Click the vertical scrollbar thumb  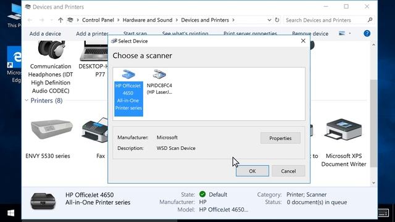[x=373, y=123]
